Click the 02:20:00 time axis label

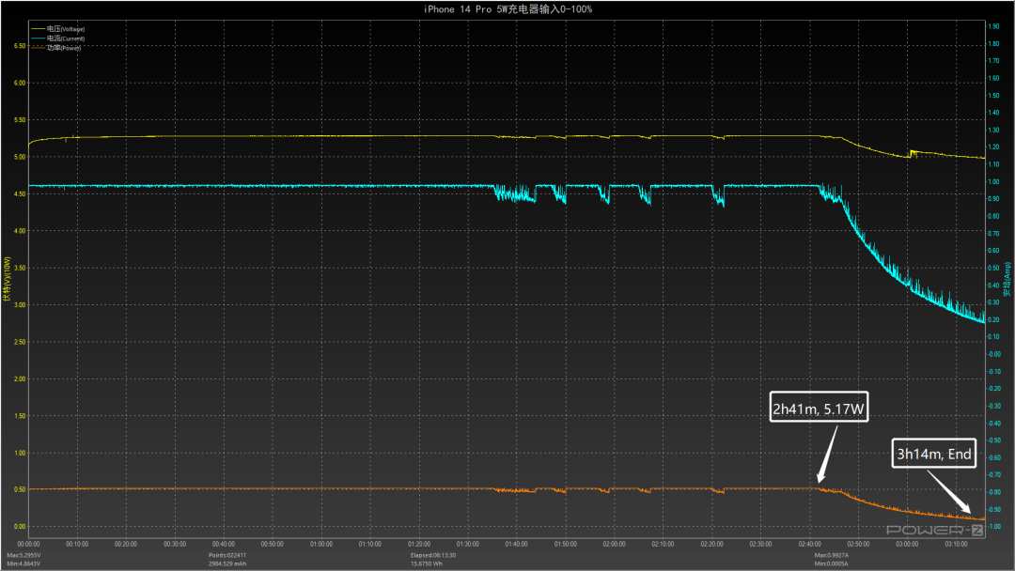click(712, 544)
